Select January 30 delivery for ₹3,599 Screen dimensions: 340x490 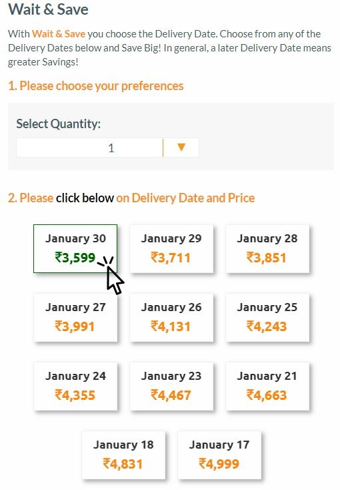[x=75, y=248]
